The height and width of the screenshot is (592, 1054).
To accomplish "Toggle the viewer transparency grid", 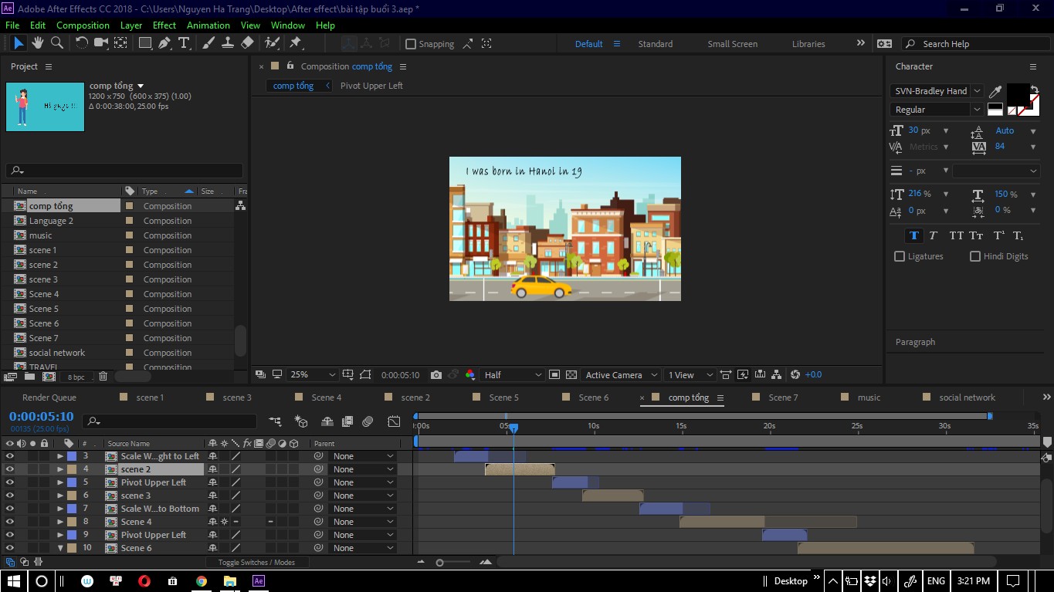I will 571,375.
